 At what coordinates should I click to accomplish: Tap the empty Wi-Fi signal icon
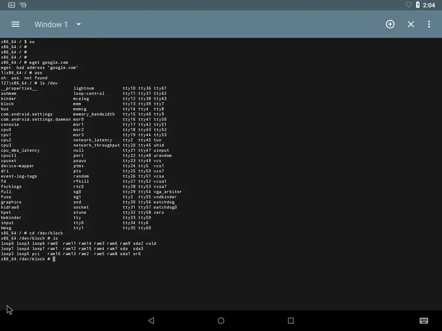coord(408,5)
